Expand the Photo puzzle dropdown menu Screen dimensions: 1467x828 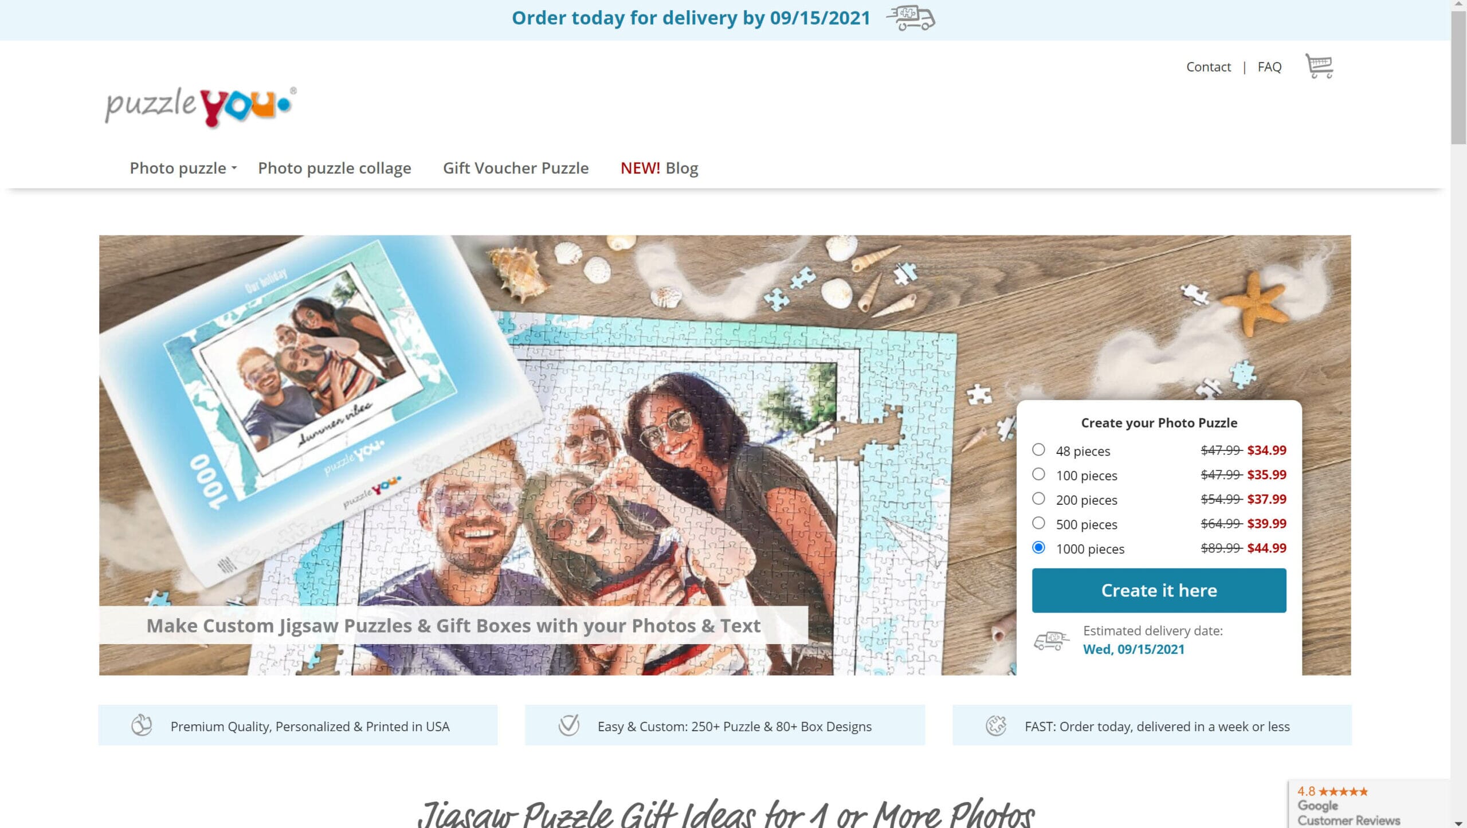[x=183, y=168]
